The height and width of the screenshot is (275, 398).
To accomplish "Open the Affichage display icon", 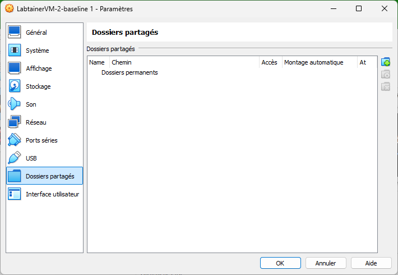I will click(x=15, y=68).
